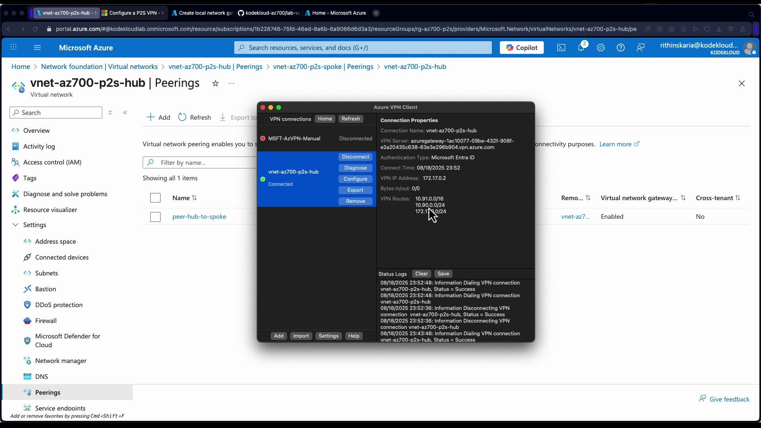This screenshot has width=761, height=428.
Task: Check the peer-hub-to-spoke row checkbox
Action: (155, 217)
